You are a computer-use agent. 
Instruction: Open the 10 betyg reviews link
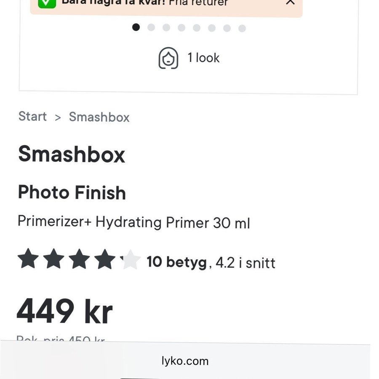click(x=176, y=262)
